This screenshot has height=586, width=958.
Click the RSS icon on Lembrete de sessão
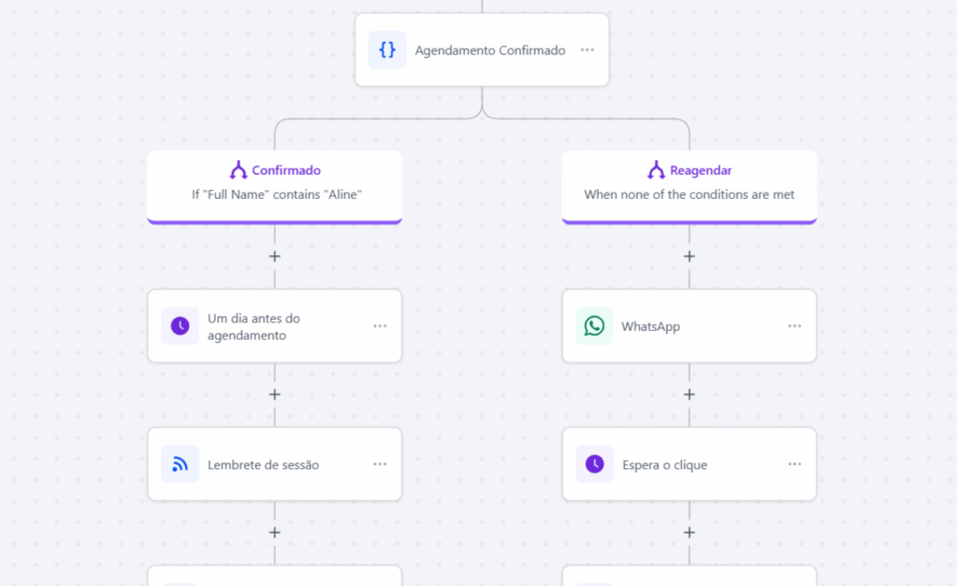(180, 465)
